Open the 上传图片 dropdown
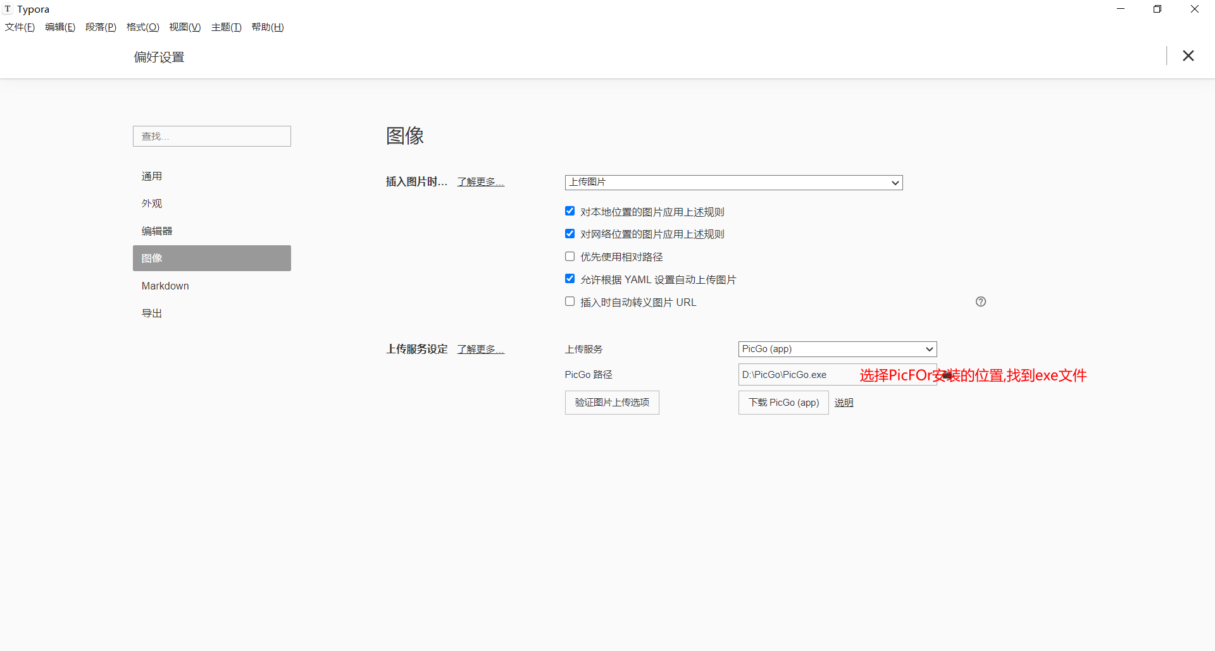 733,182
